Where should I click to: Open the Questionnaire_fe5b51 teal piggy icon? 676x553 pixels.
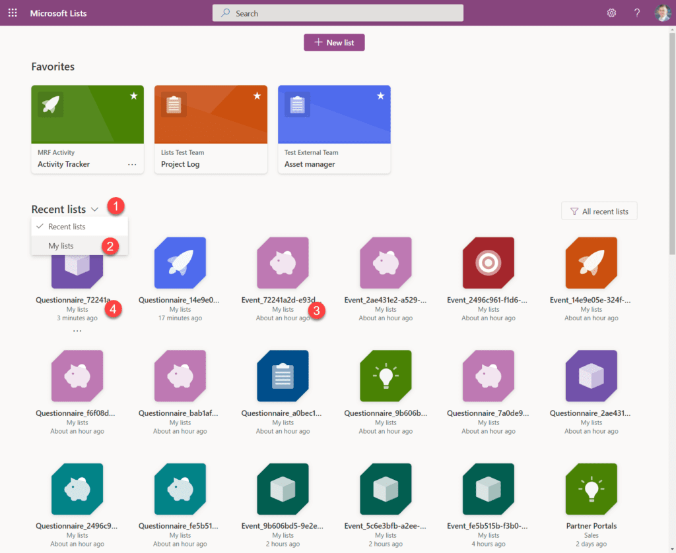[180, 489]
